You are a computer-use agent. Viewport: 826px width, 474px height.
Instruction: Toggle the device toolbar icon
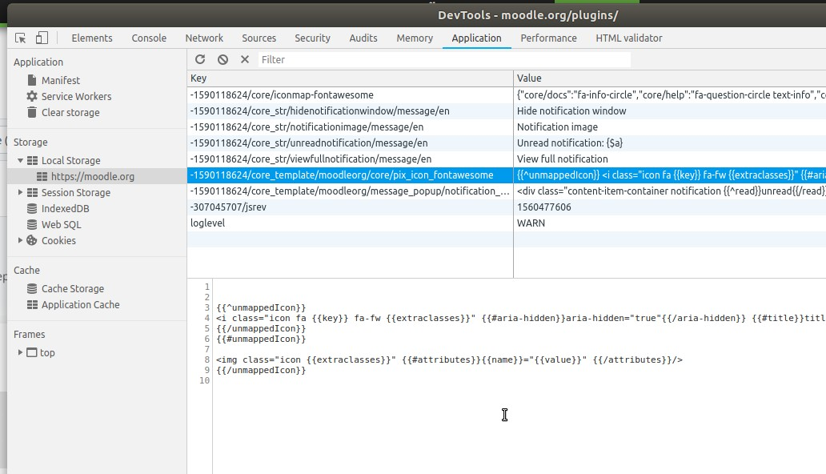pos(42,38)
